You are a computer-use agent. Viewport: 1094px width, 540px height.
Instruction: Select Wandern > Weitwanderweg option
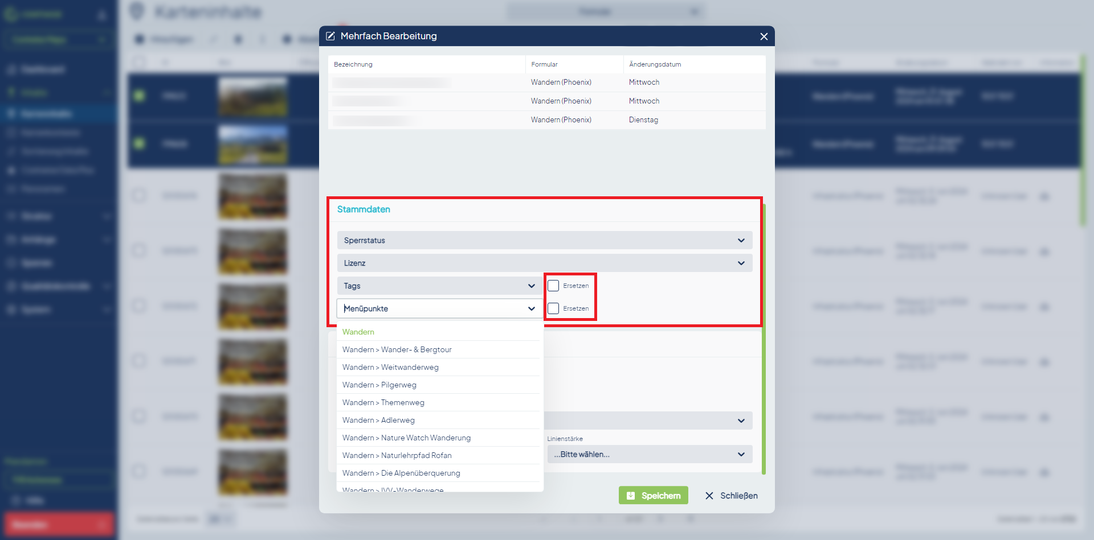coord(439,367)
